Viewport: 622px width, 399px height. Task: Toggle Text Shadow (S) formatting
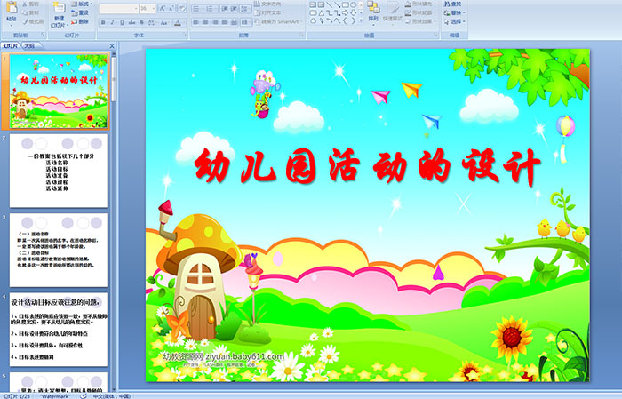tap(141, 22)
